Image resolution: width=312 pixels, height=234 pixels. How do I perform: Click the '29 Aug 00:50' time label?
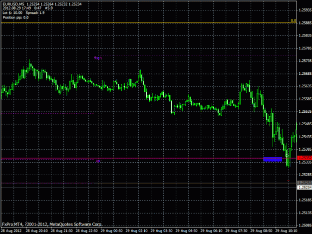point(111,231)
